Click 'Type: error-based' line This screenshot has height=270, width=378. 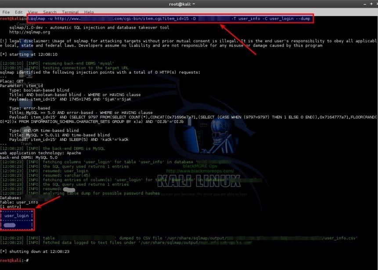[x=30, y=108]
